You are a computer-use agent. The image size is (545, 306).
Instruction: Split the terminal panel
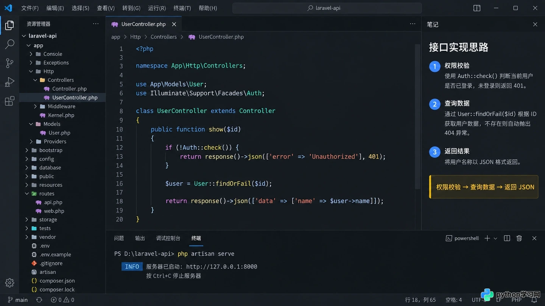pos(507,238)
